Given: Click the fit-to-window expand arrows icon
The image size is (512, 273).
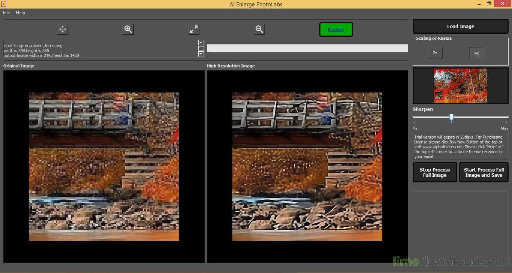Looking at the screenshot, I should (194, 29).
